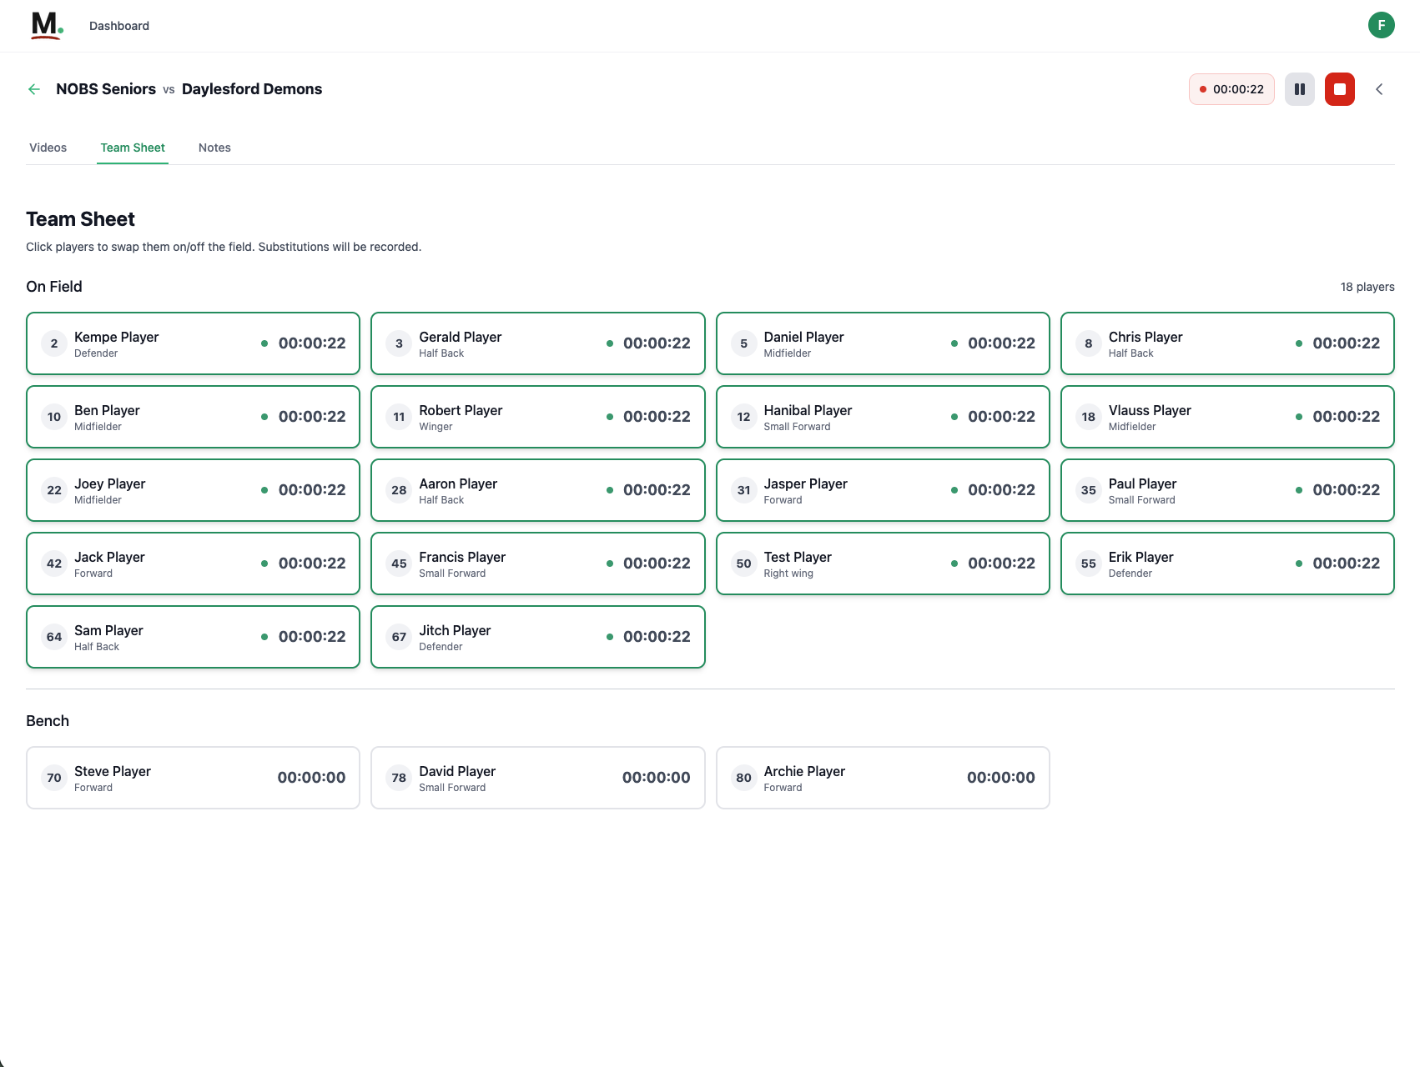Click Hanibal Player's card

pyautogui.click(x=882, y=417)
